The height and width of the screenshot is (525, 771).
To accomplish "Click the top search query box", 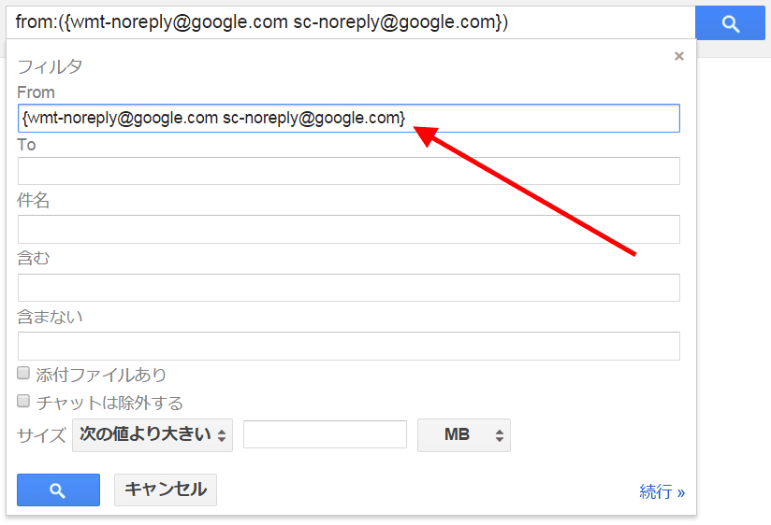I will click(x=351, y=22).
